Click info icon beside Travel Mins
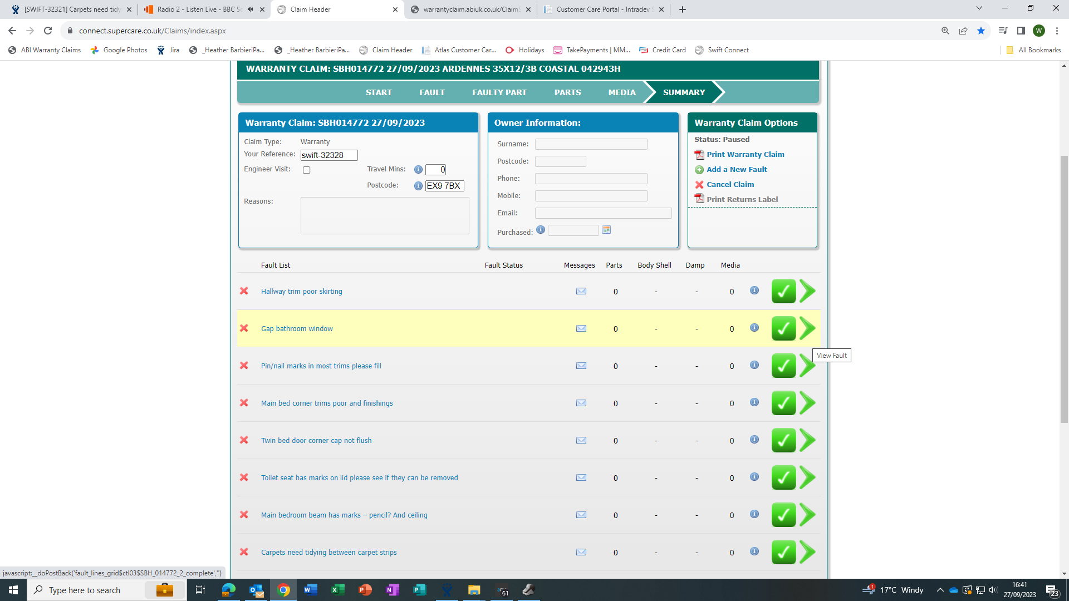 click(418, 170)
